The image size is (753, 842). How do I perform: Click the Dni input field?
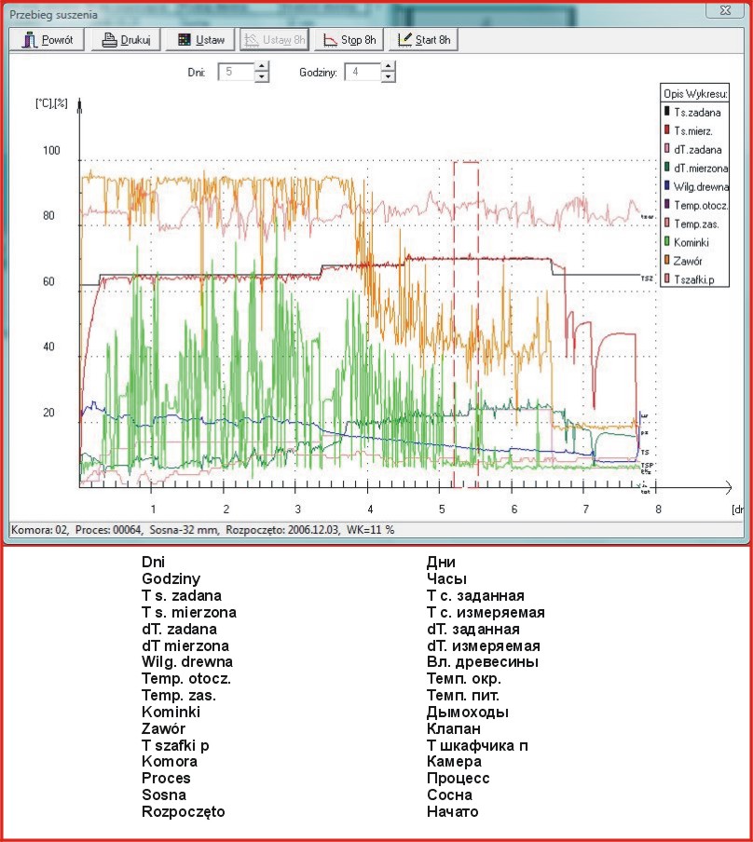pyautogui.click(x=237, y=72)
